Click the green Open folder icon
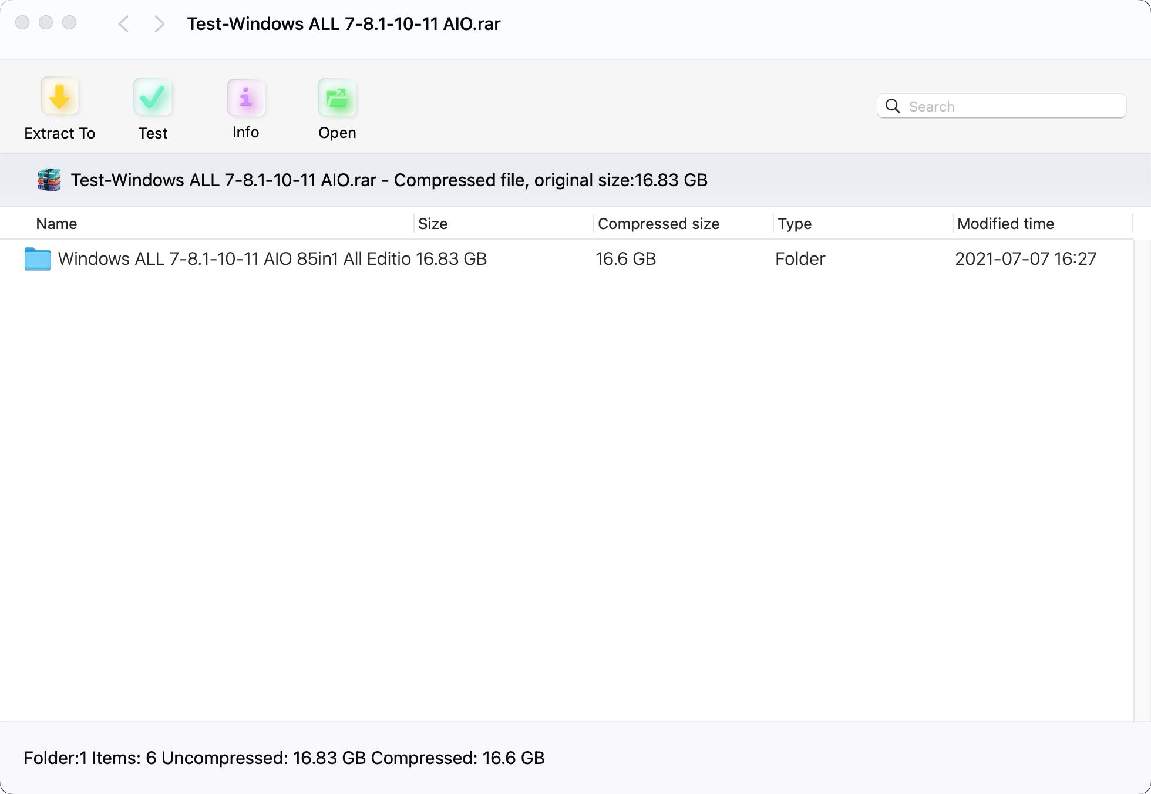 pyautogui.click(x=337, y=98)
